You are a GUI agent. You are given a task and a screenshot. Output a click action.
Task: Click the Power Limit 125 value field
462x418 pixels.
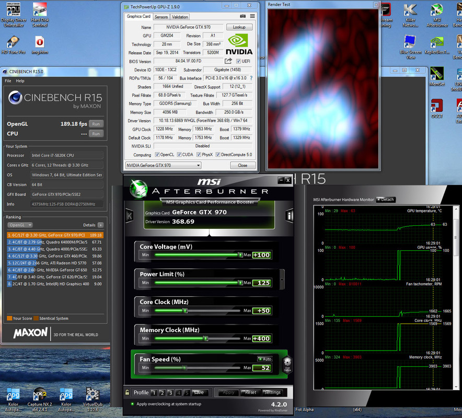tap(262, 283)
